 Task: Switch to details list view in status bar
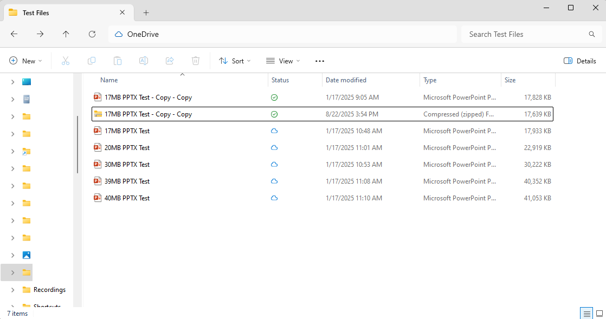(586, 314)
